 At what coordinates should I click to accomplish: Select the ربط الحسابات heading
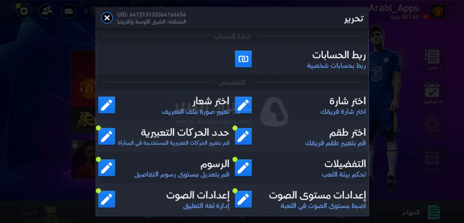(x=339, y=55)
